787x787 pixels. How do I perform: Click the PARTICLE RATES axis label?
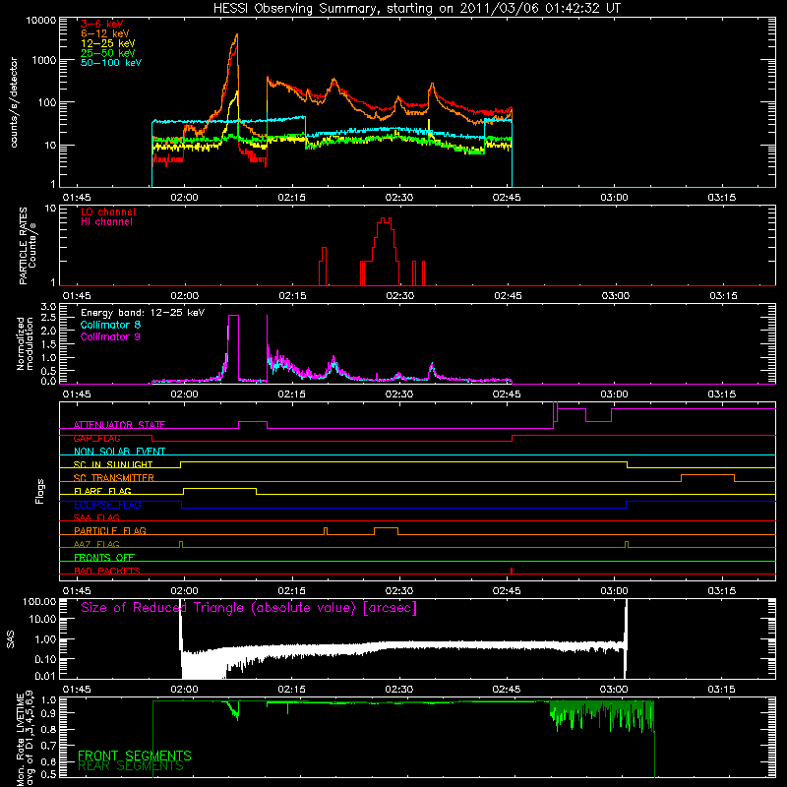28,245
